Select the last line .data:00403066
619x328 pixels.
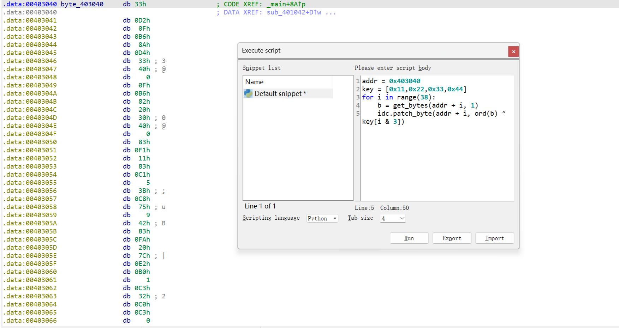point(30,321)
